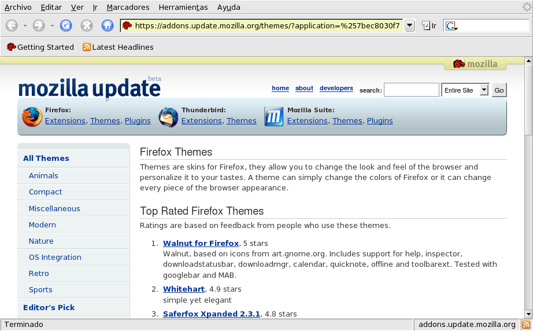The width and height of the screenshot is (533, 331).
Task: Select the Retro theme category
Action: [39, 274]
